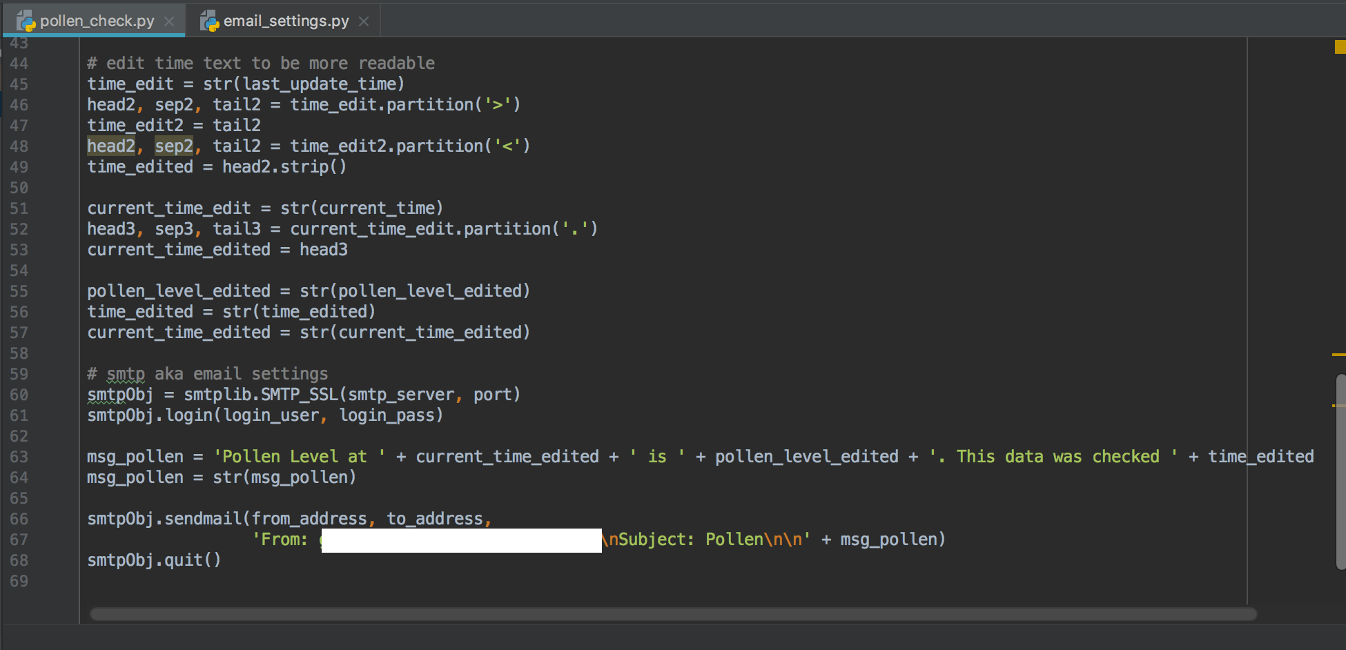Click the yellow inspection status indicator

[1340, 47]
